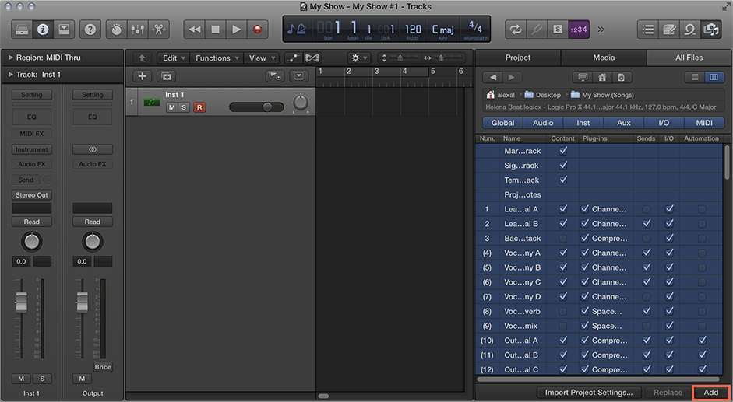Open the Toolbar button in control bar
This screenshot has height=402, width=733.
click(x=64, y=30)
